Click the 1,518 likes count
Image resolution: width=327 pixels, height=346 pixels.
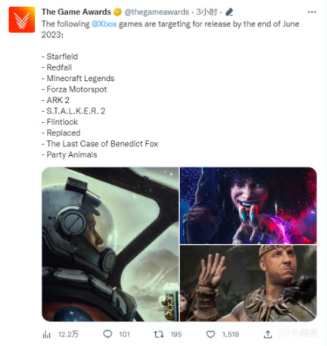click(x=230, y=335)
